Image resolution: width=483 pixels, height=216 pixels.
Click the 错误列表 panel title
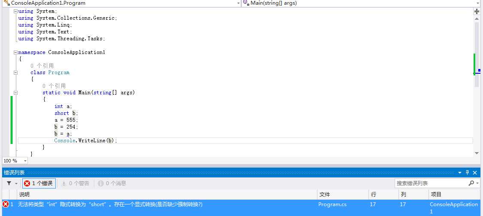(x=14, y=173)
